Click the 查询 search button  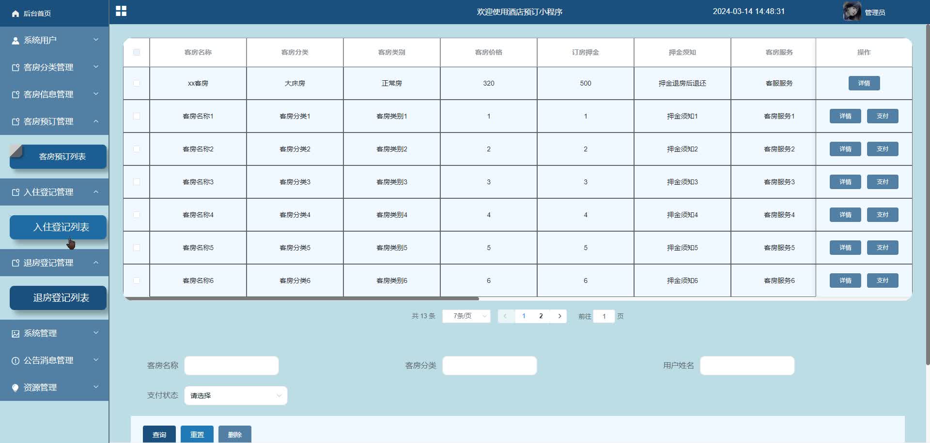tap(159, 434)
